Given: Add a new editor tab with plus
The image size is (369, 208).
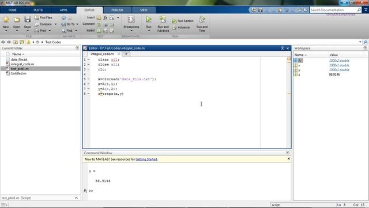Looking at the screenshot, I should coord(126,54).
